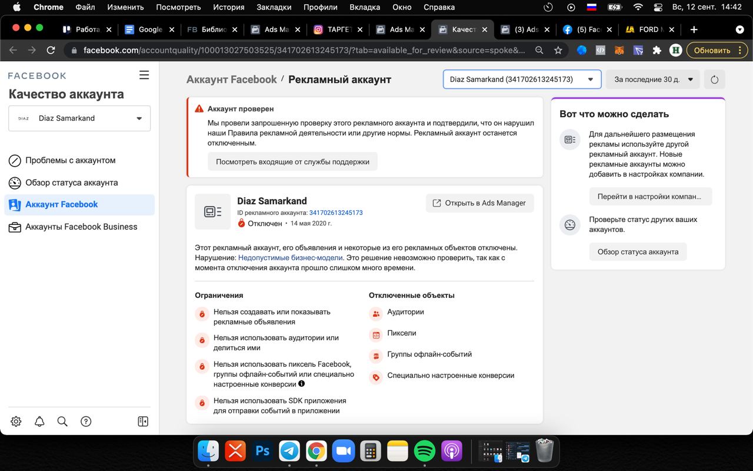Expand the Diaz Samarkand account selector in sidebar
Image resolution: width=753 pixels, height=471 pixels.
[x=79, y=118]
